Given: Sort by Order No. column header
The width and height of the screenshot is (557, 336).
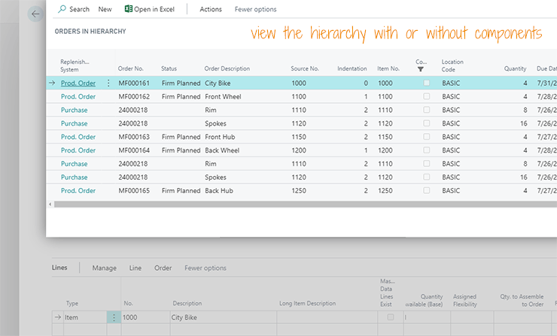Looking at the screenshot, I should (131, 68).
